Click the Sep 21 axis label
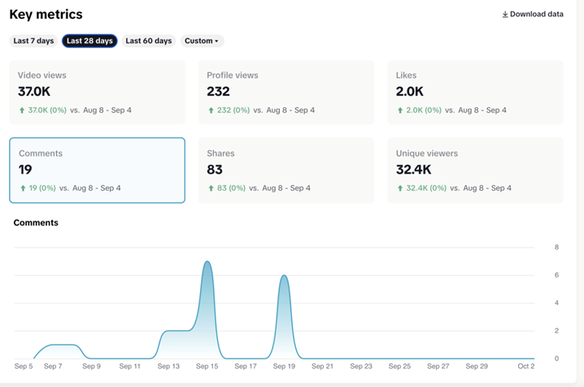 (323, 366)
